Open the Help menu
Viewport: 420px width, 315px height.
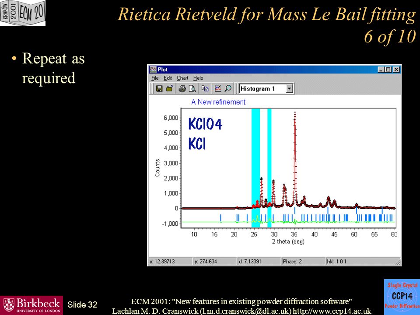tap(198, 78)
